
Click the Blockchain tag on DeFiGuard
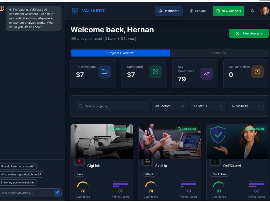(219, 174)
